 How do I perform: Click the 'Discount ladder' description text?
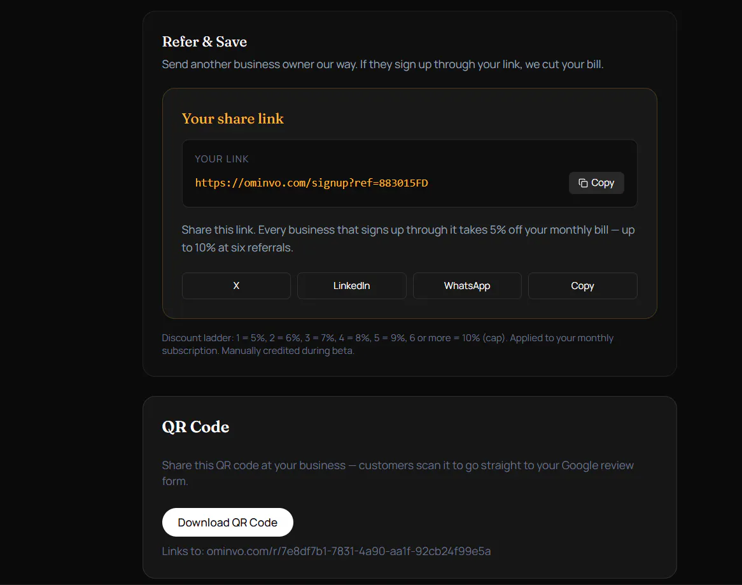388,344
